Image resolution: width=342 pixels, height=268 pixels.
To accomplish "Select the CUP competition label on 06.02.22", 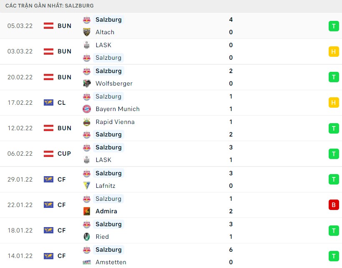I will (x=64, y=154).
